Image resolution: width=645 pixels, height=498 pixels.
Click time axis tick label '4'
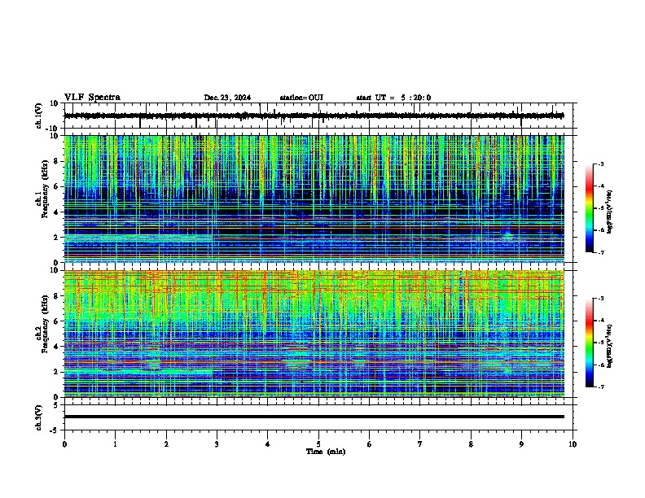pyautogui.click(x=268, y=444)
